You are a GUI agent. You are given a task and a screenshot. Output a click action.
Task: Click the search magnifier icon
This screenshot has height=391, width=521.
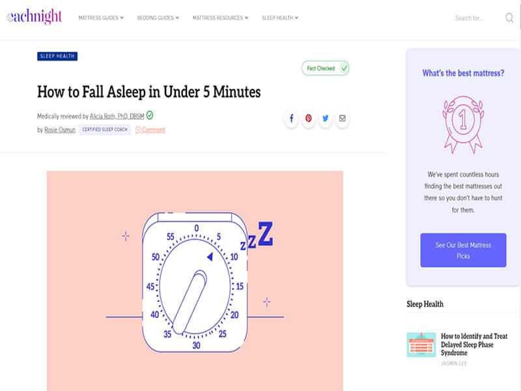509,18
